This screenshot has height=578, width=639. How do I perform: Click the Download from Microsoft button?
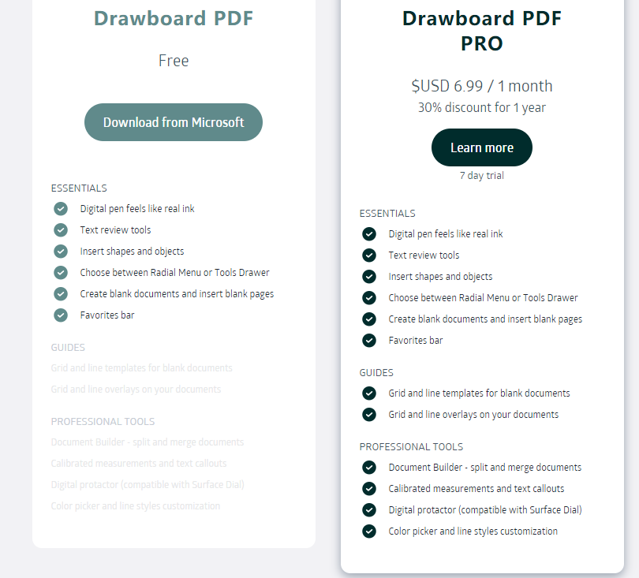(x=173, y=121)
